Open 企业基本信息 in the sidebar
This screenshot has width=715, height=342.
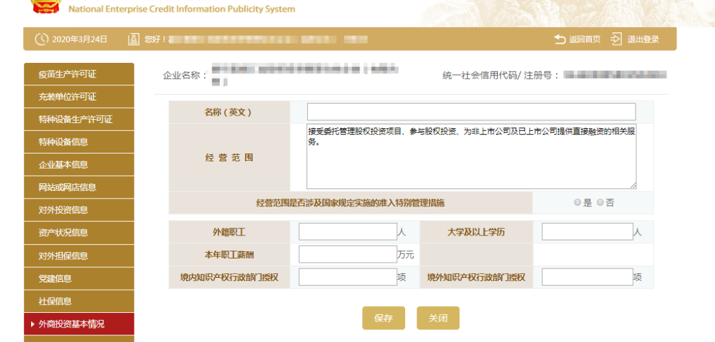click(x=78, y=165)
